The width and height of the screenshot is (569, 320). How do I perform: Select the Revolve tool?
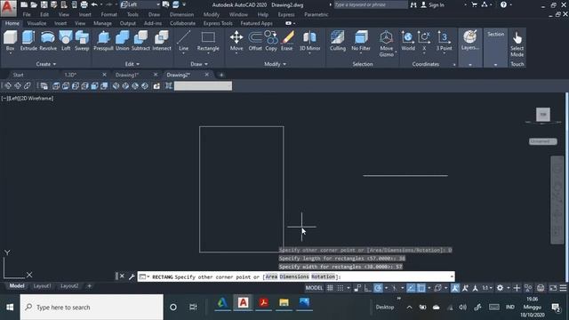pos(47,41)
